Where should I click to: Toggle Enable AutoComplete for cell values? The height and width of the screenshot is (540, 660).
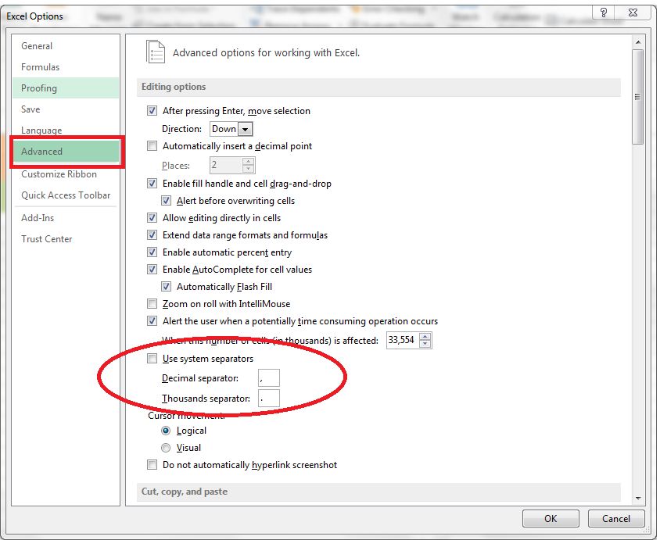tap(152, 270)
